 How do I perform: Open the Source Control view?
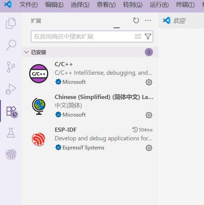(11, 67)
